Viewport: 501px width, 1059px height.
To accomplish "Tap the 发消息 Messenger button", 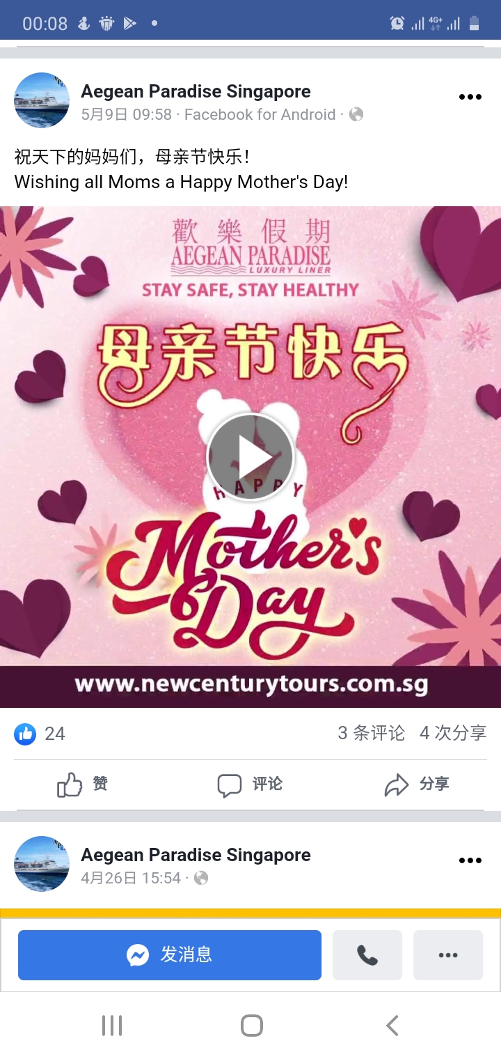I will pyautogui.click(x=170, y=955).
